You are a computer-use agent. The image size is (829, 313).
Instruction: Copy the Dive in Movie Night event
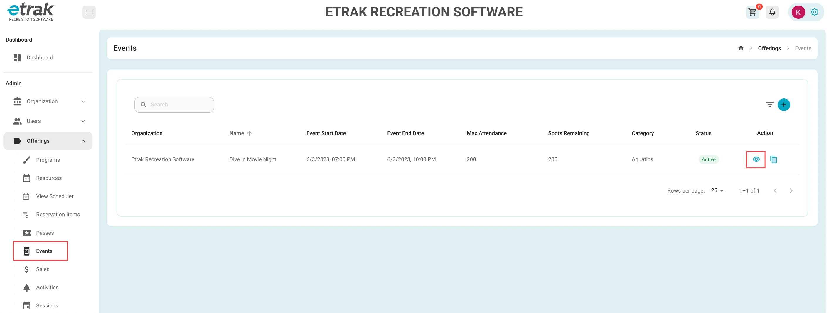point(773,159)
